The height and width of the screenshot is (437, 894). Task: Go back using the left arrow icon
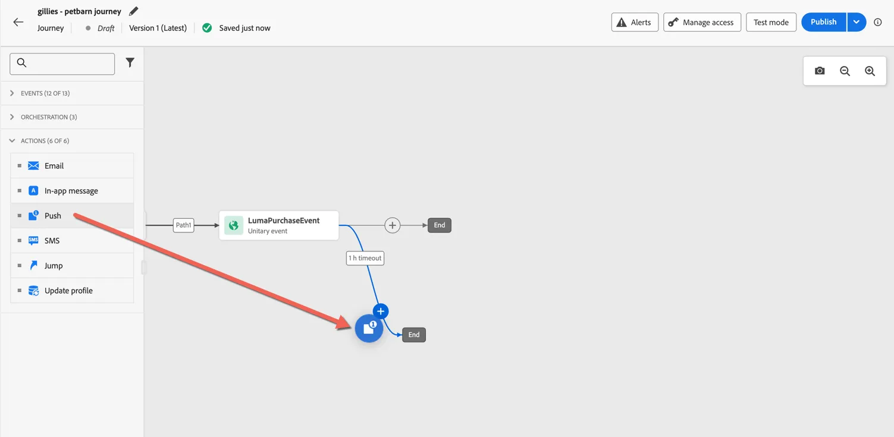18,23
